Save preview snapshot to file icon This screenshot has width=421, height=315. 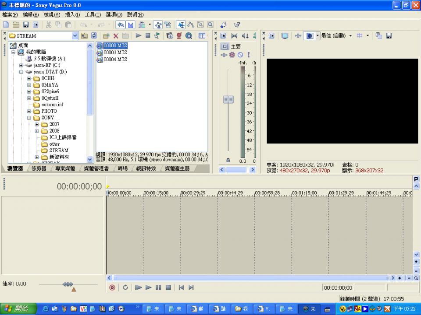(x=389, y=36)
